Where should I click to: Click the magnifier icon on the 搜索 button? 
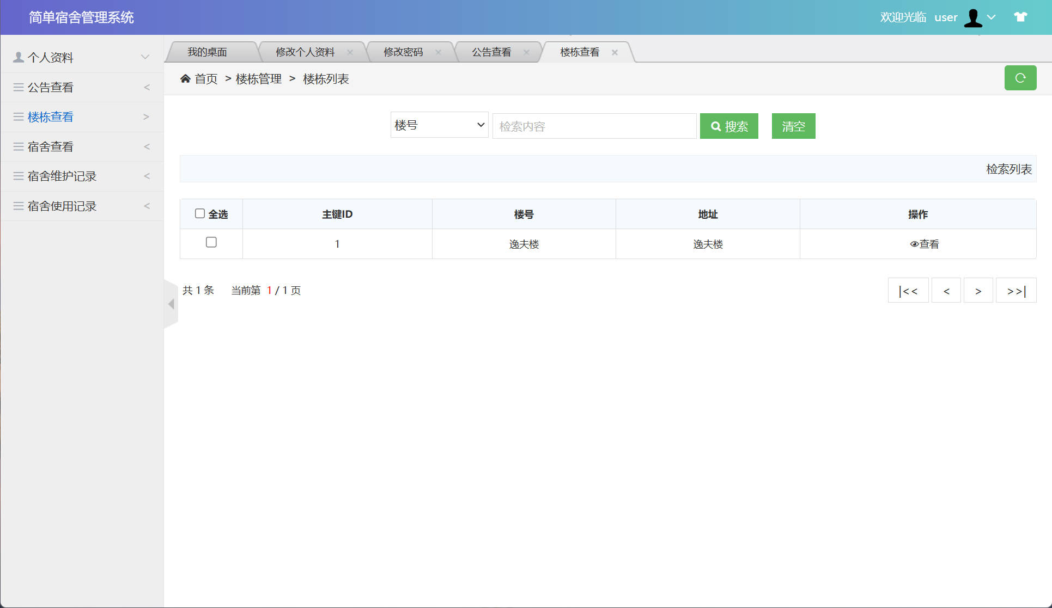[x=716, y=126]
